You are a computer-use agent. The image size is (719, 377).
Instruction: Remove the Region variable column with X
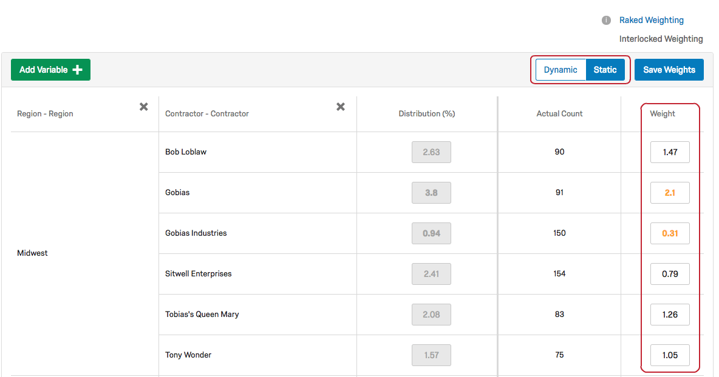coord(143,107)
